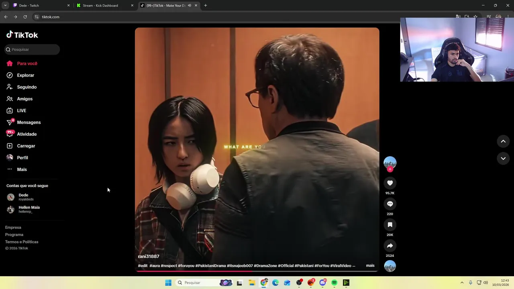View site information icon in address bar
Image resolution: width=514 pixels, height=289 pixels.
click(37, 17)
